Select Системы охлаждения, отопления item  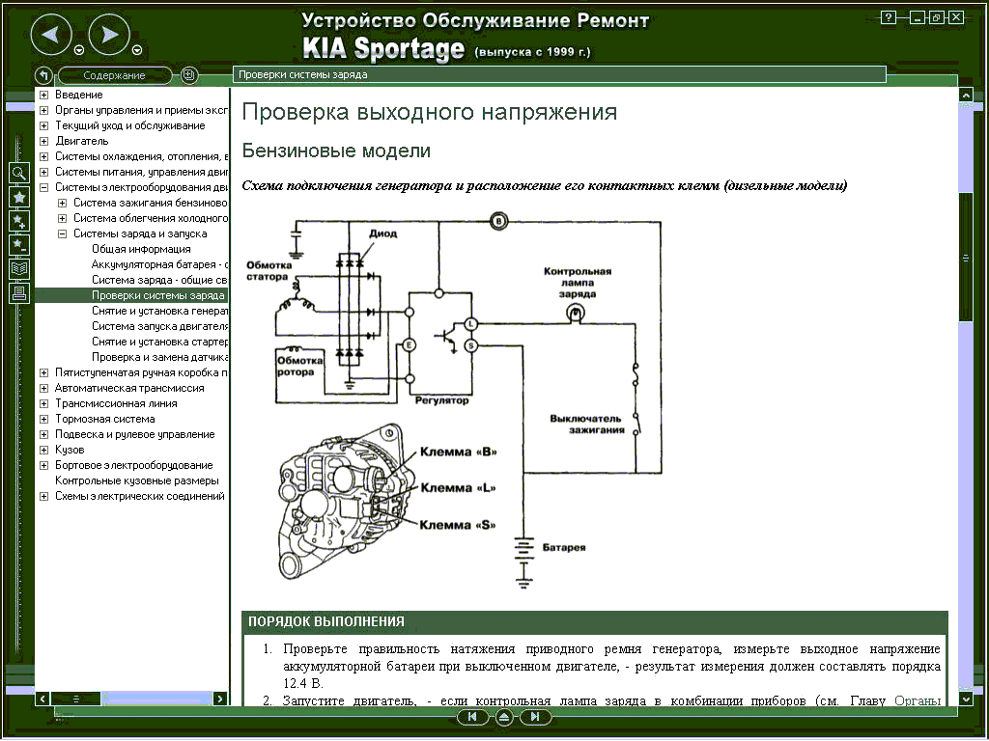coord(141,156)
